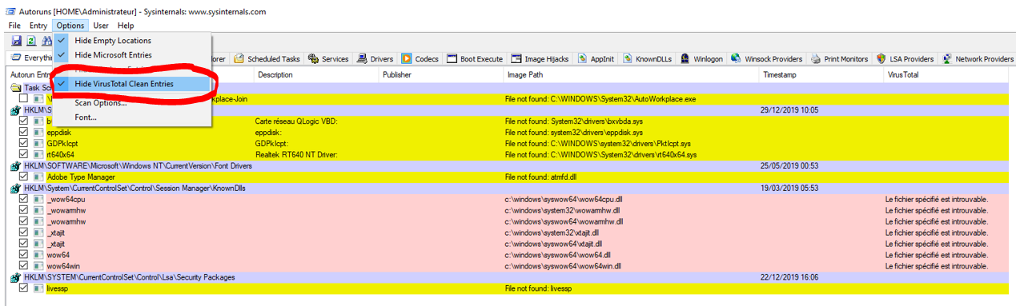Click 'Carte réseau QLogic VBD:' description

(297, 121)
